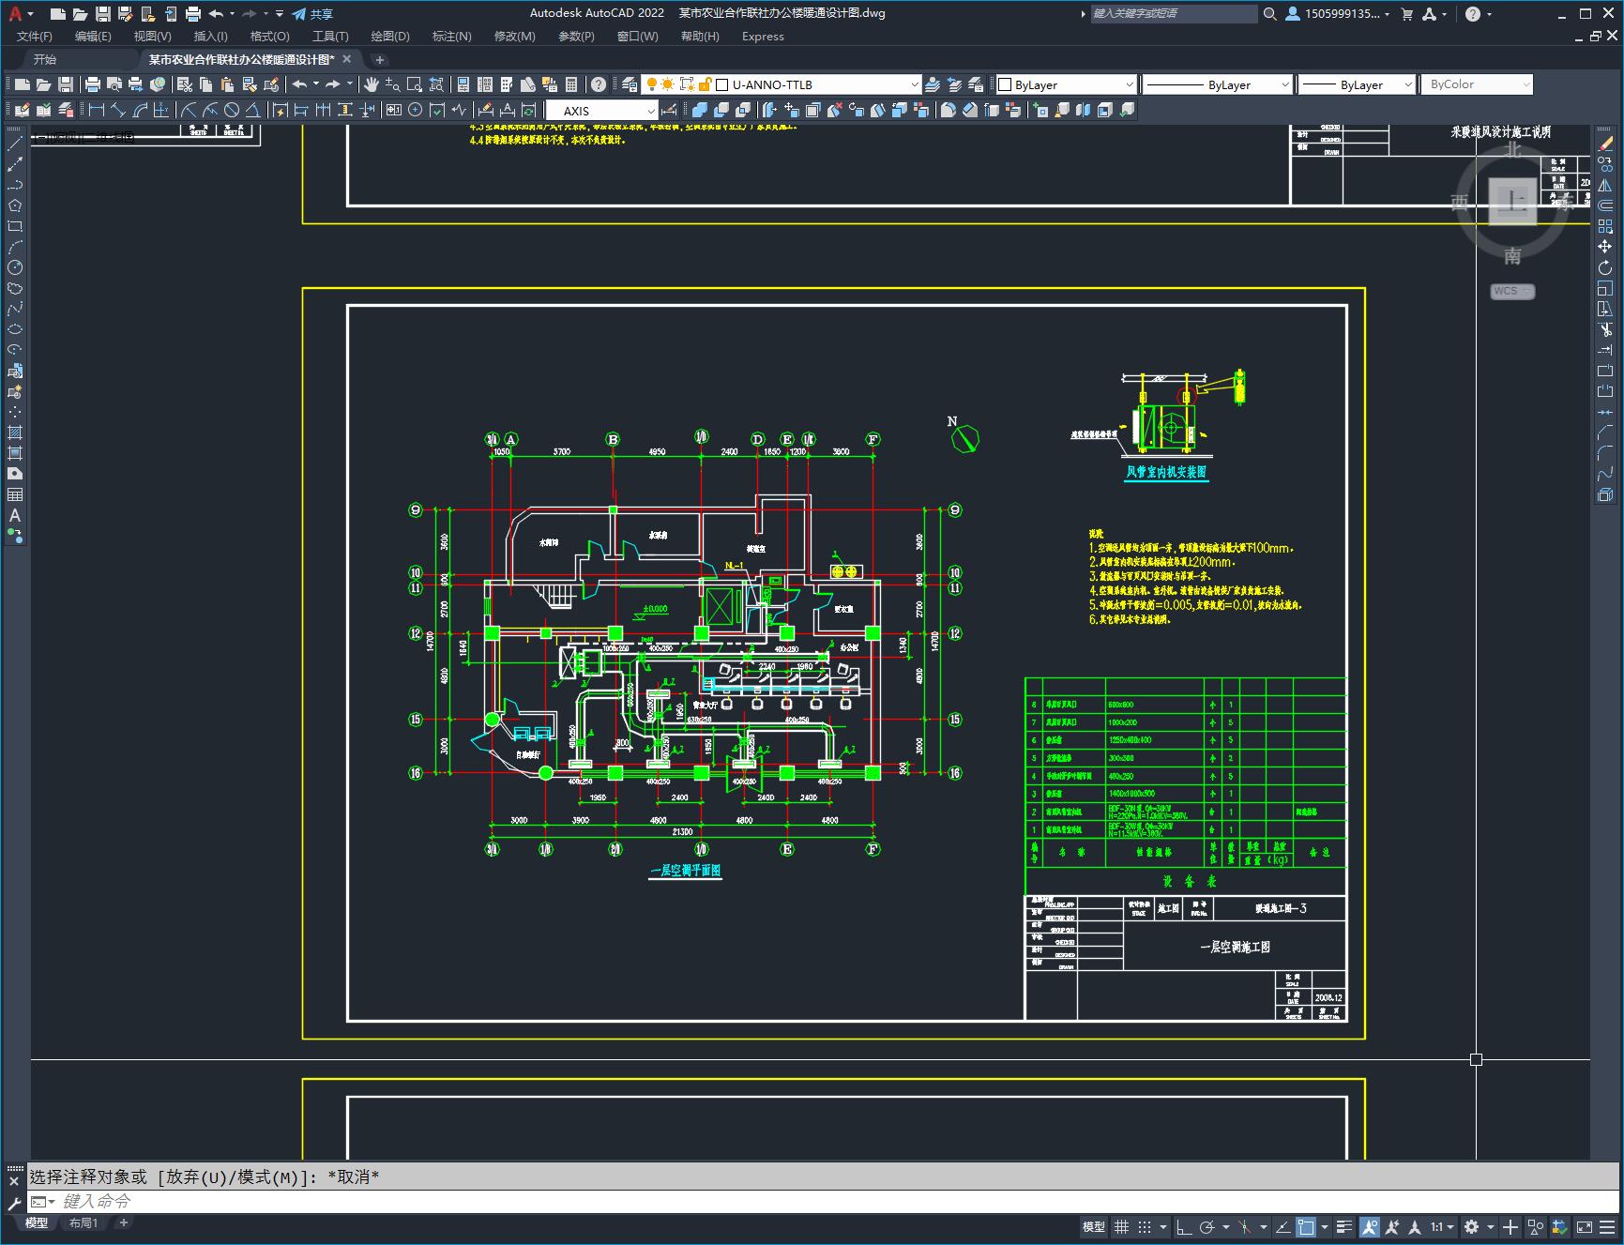Open the Layer Properties Manager icon
The width and height of the screenshot is (1624, 1245).
pos(630,84)
